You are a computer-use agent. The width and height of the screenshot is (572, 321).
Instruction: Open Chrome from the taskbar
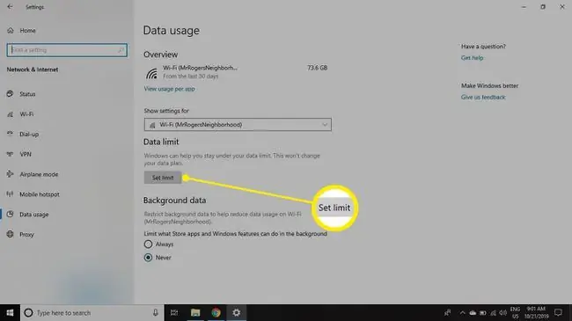point(216,312)
